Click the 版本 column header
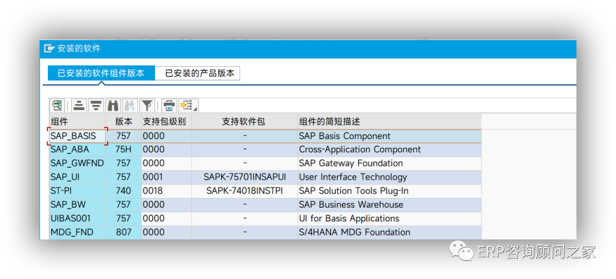This screenshot has height=279, width=616. (x=123, y=122)
